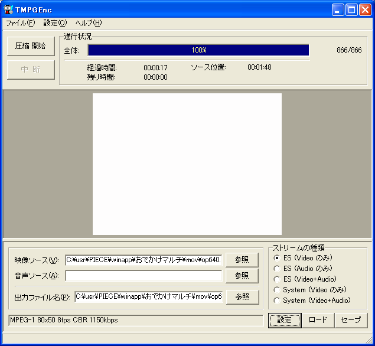Minimize the TMPGEnc window
The image size is (375, 346).
click(x=338, y=10)
